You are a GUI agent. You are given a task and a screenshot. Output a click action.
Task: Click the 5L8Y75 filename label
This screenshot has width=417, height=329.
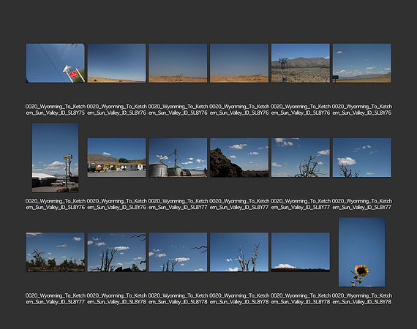tap(56, 110)
